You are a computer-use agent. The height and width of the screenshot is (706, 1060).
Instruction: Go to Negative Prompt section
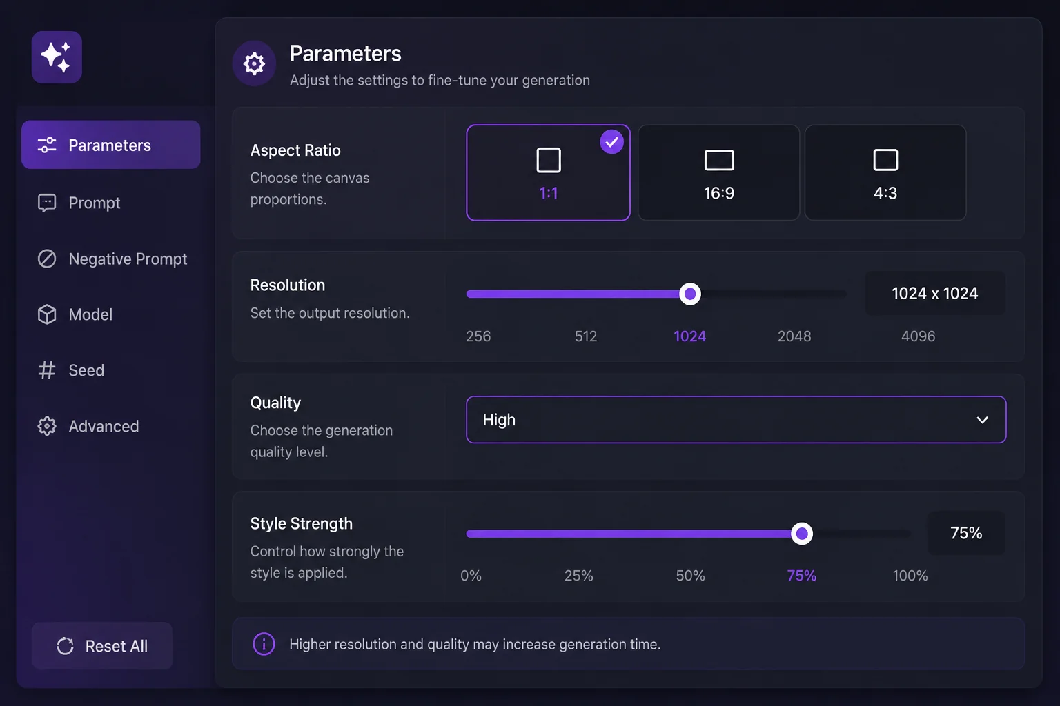tap(111, 259)
